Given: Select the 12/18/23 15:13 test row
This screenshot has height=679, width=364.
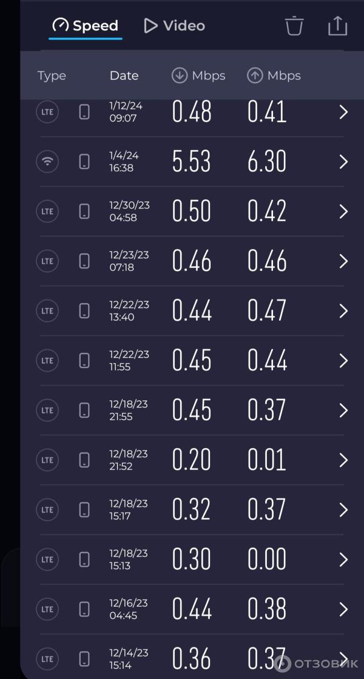Looking at the screenshot, I should click(192, 559).
